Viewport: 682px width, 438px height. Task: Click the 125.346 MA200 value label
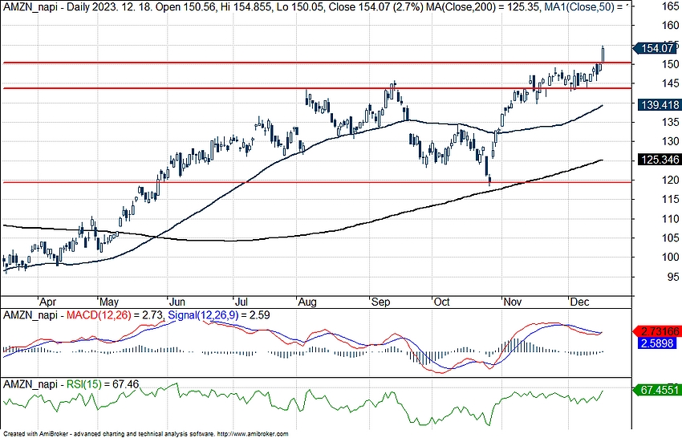[660, 160]
